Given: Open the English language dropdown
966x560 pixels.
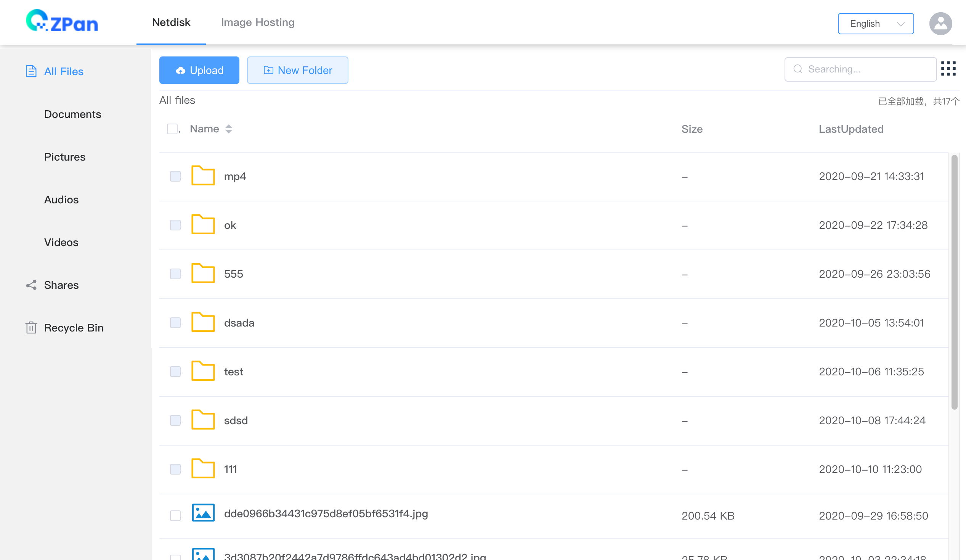Looking at the screenshot, I should point(875,24).
